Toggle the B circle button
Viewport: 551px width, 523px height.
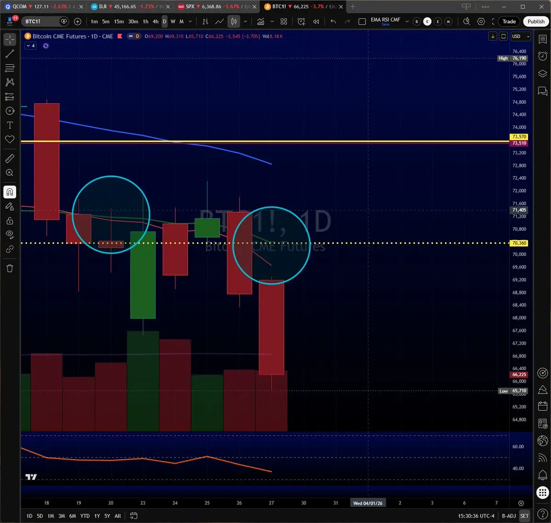[x=416, y=22]
